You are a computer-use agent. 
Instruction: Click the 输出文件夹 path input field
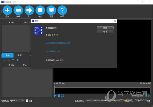pos(104,101)
